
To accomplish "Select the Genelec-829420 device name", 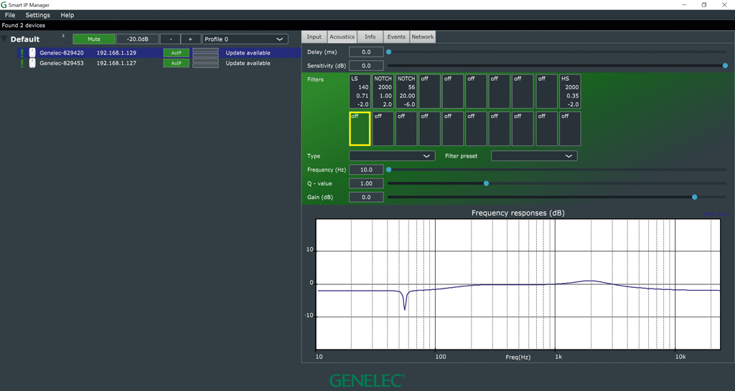I will coord(62,53).
